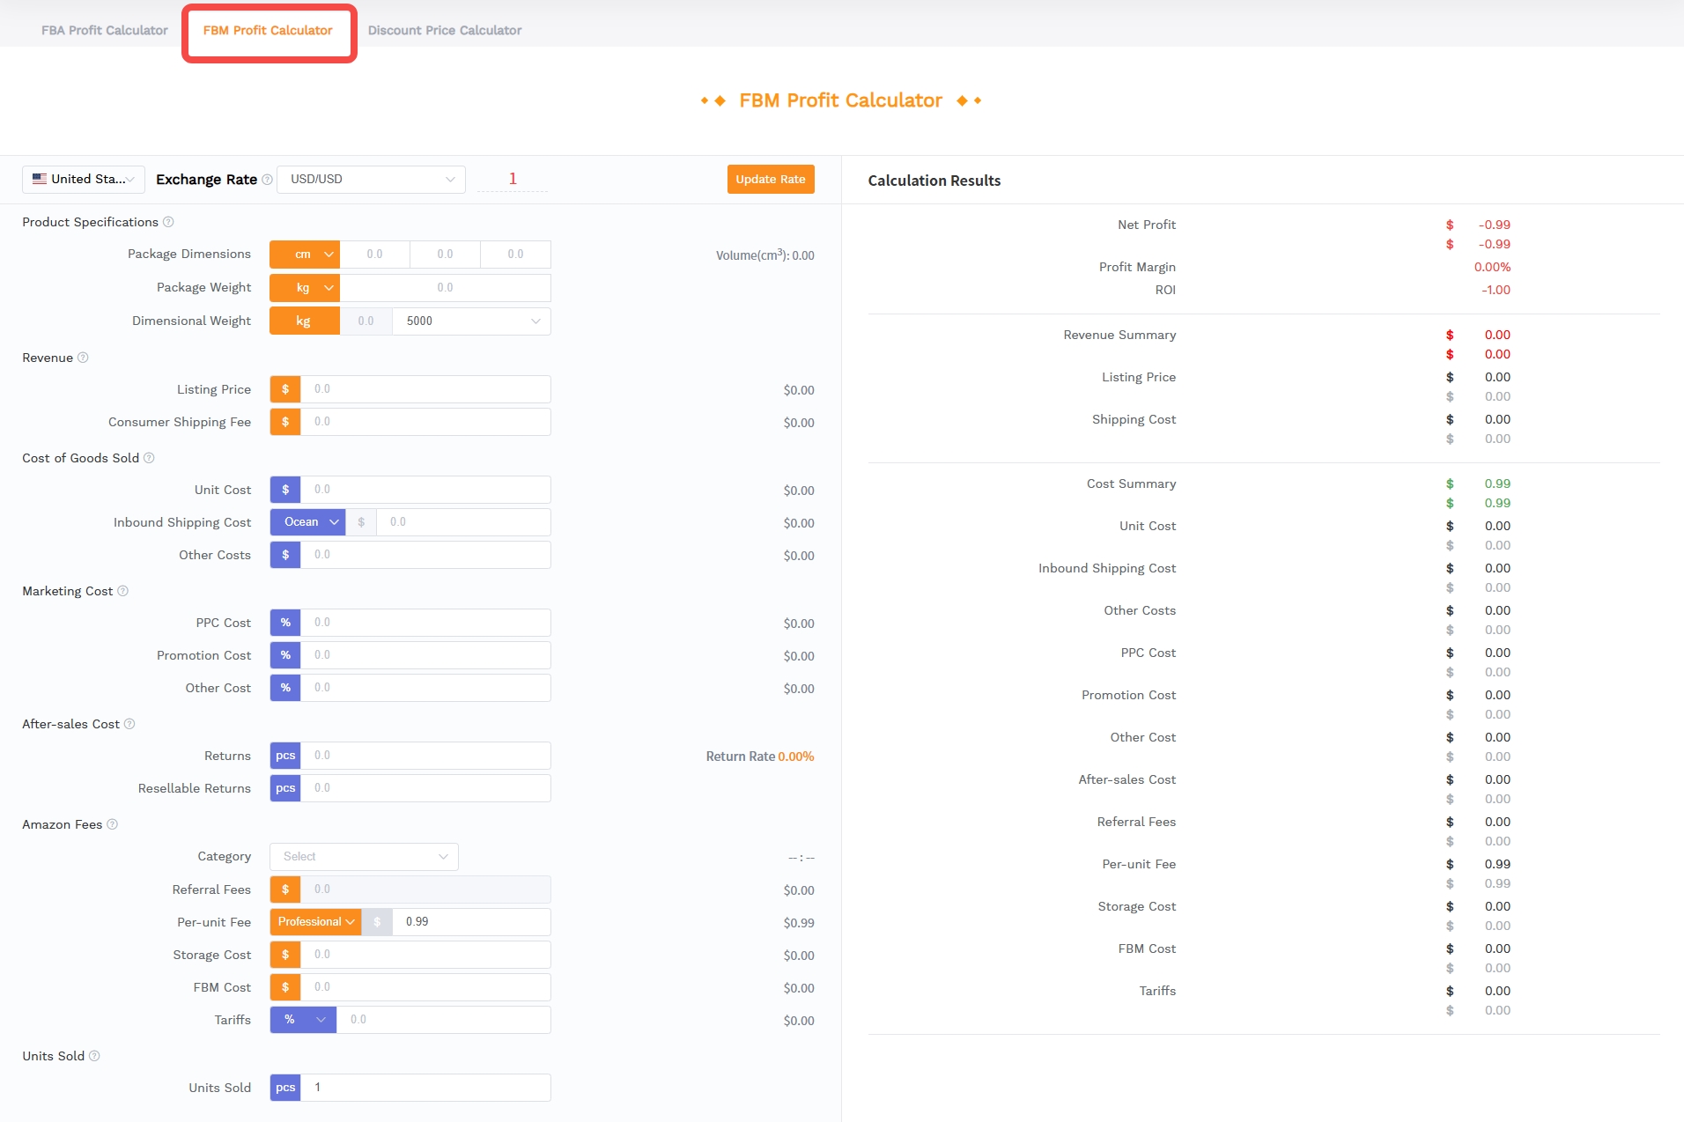The width and height of the screenshot is (1684, 1122).
Task: Click the dollar badge for Storage Cost
Action: pos(285,955)
